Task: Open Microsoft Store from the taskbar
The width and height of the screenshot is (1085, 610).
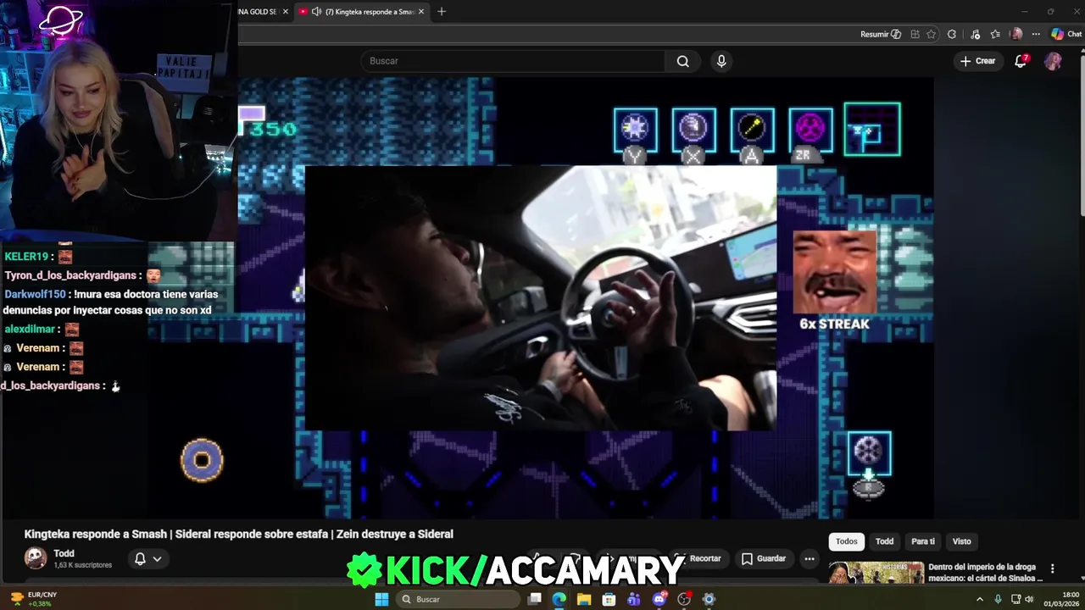Action: [609, 599]
